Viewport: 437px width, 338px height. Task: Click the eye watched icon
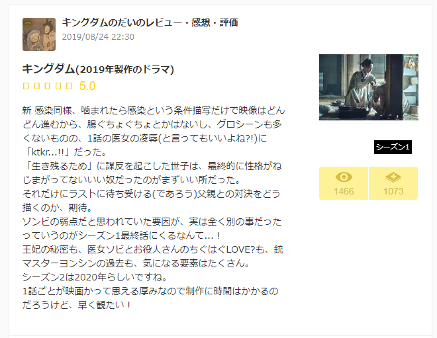[x=344, y=177]
